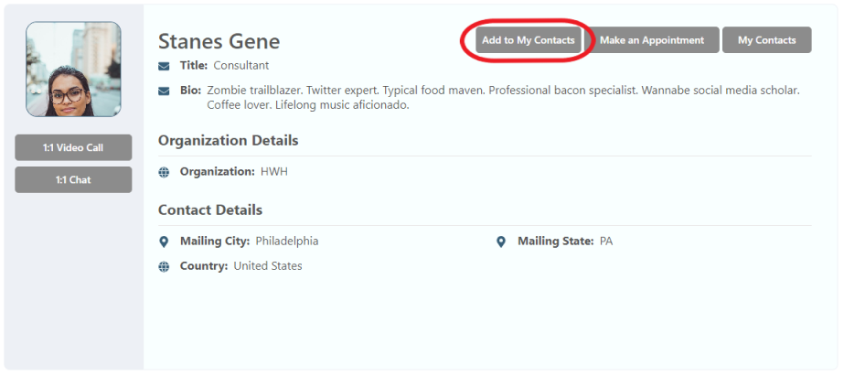This screenshot has width=844, height=376.
Task: Click the map pin beside Mailing State
Action: point(501,242)
